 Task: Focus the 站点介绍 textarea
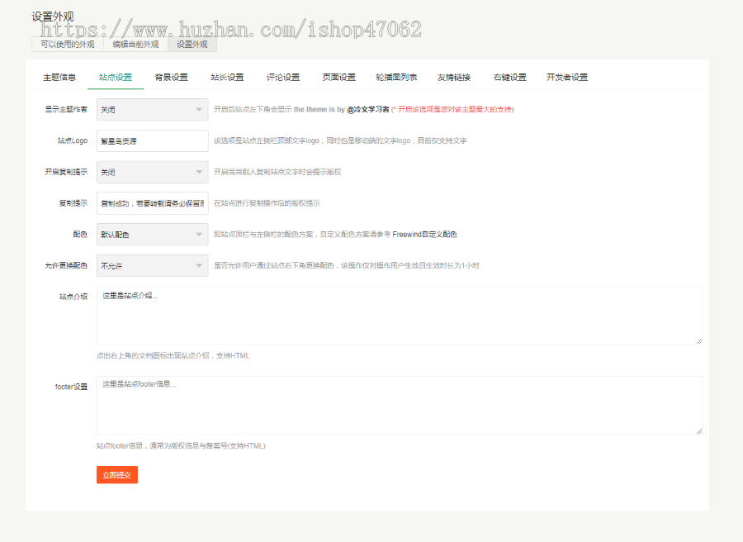tap(400, 316)
